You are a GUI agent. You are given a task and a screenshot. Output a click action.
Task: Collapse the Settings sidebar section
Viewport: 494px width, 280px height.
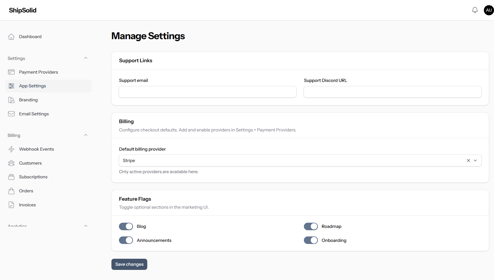tap(86, 58)
